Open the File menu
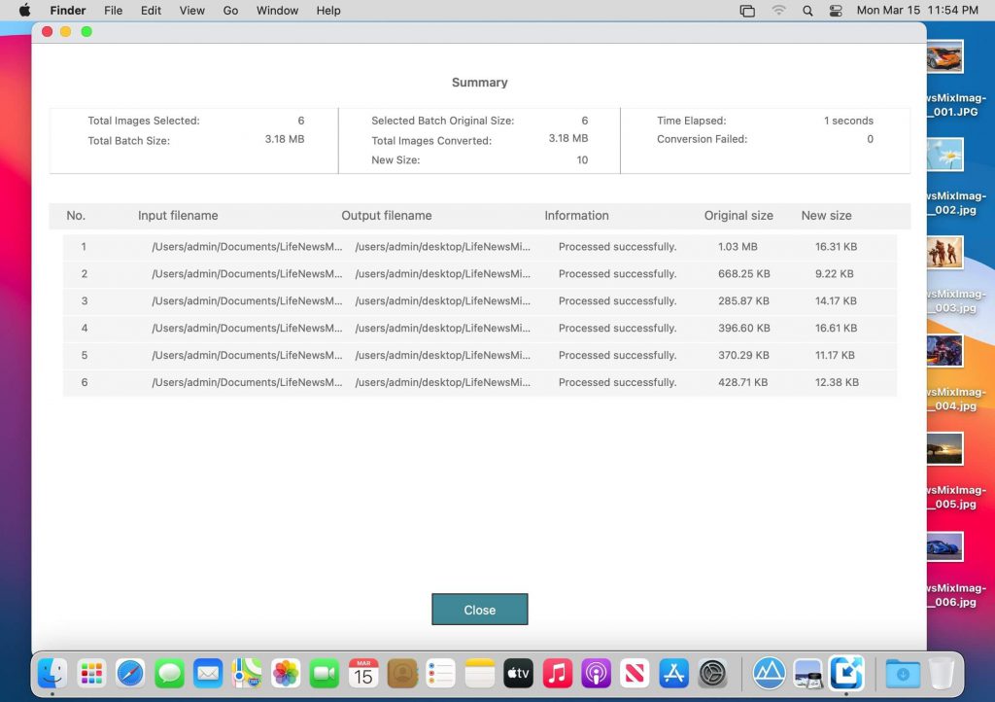Viewport: 995px width, 702px height. (113, 11)
